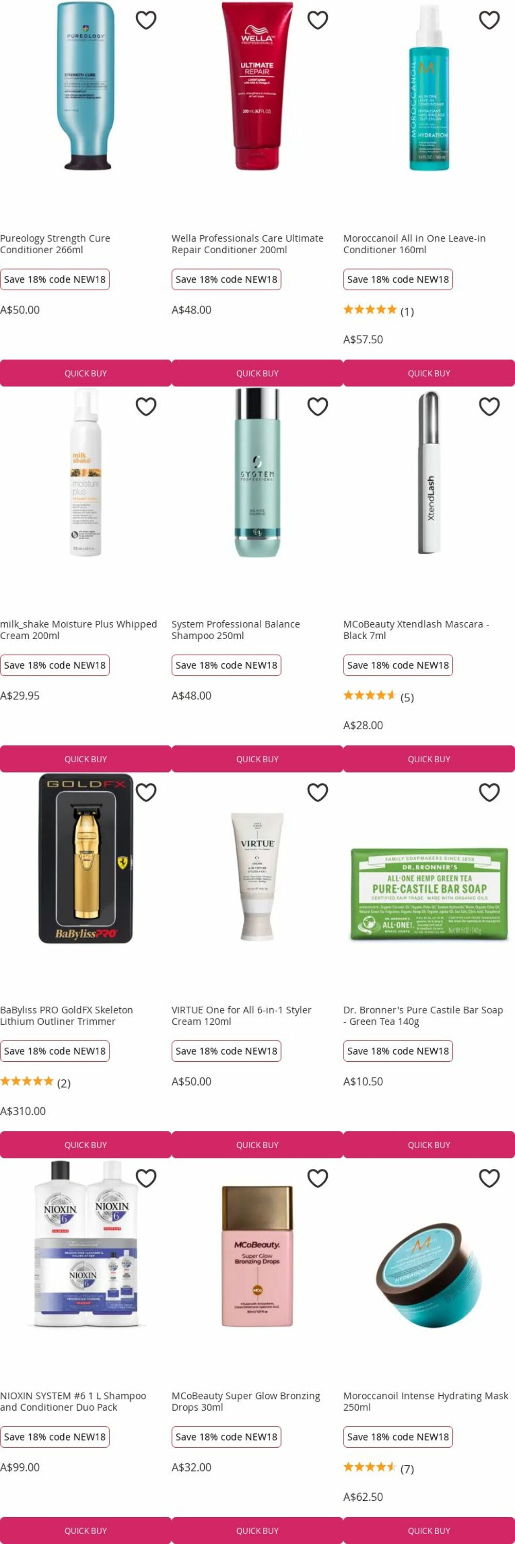Open the BaByliss GoldFX trimmer product image

pos(85,858)
